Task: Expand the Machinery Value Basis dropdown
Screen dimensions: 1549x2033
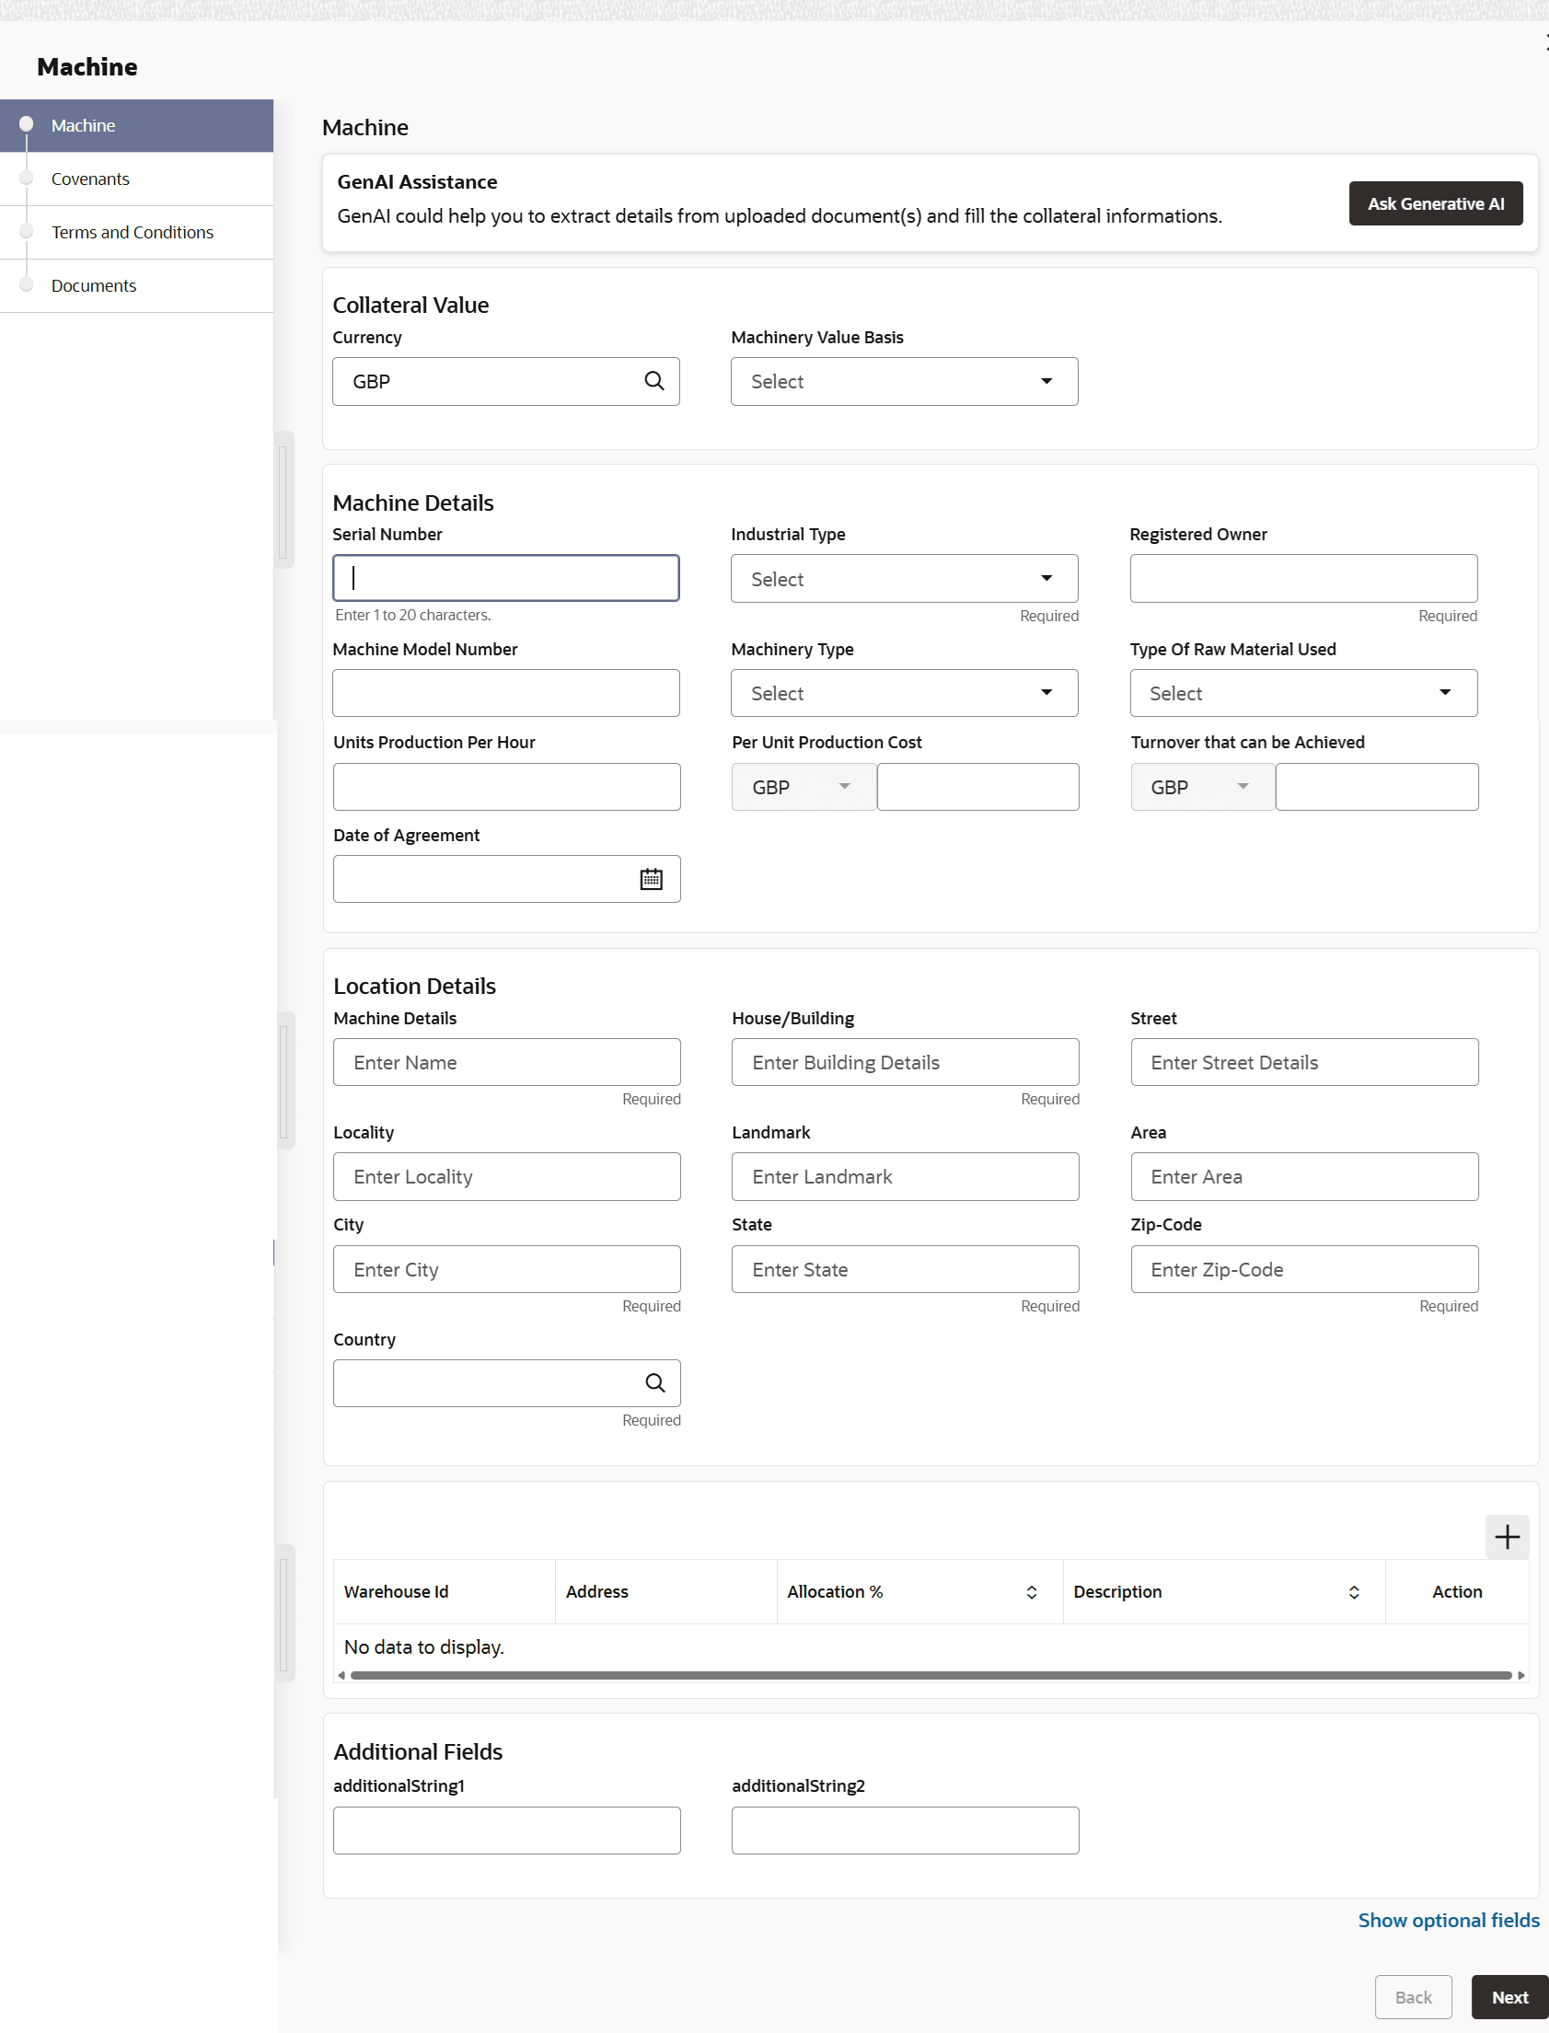Action: pyautogui.click(x=904, y=382)
